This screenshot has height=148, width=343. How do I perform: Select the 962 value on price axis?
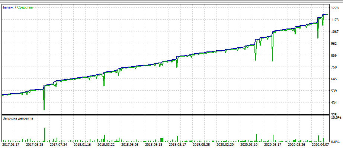334,43
